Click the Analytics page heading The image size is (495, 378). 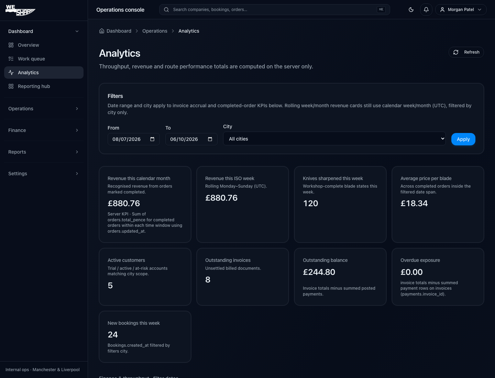(x=120, y=53)
